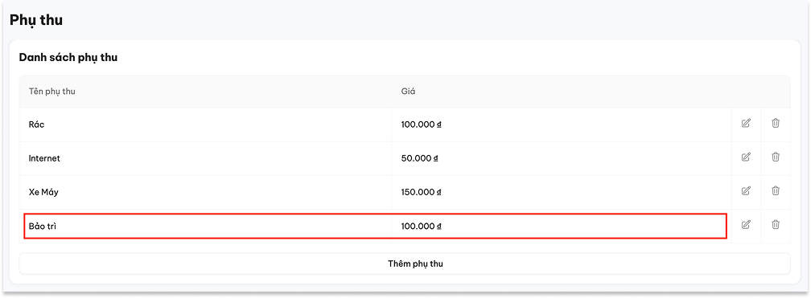Click the Tên phụ thu column header
Viewport: 811px width, 298px height.
coord(53,92)
